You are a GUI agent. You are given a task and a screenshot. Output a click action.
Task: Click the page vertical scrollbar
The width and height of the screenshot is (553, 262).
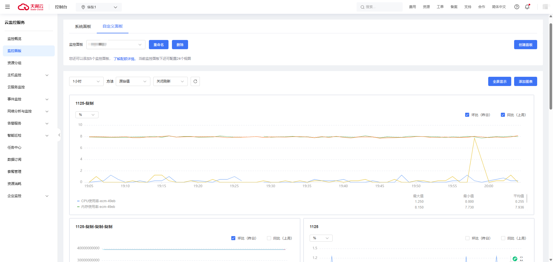click(551, 66)
